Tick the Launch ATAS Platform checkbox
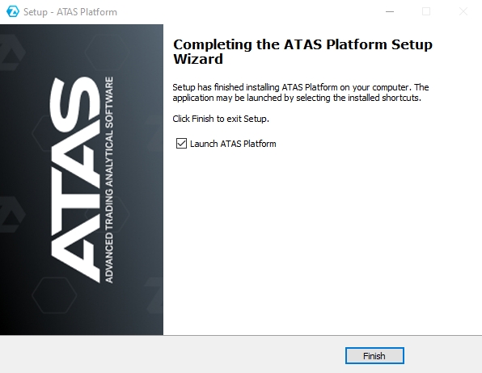This screenshot has width=482, height=373. [181, 144]
